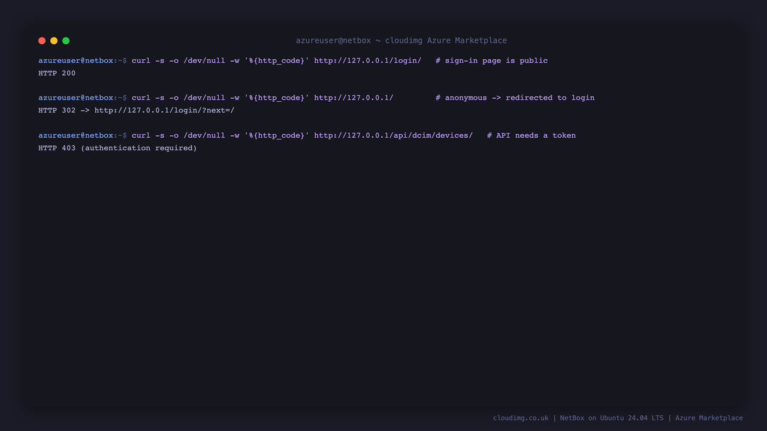
Task: Click the comment '# anonymous -> redirected to login'
Action: pyautogui.click(x=515, y=98)
